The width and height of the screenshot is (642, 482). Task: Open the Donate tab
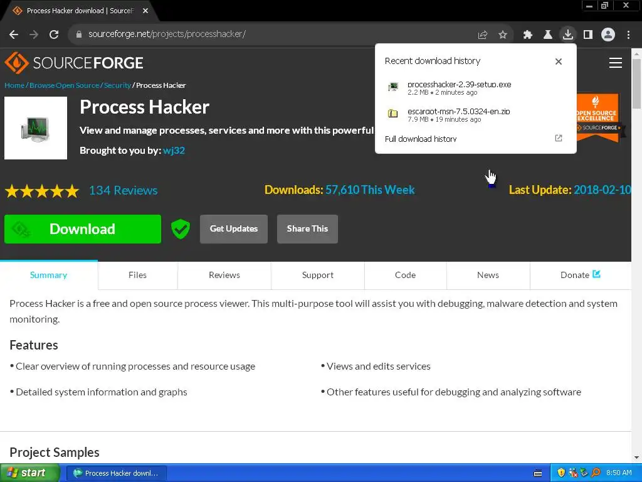[x=580, y=275]
